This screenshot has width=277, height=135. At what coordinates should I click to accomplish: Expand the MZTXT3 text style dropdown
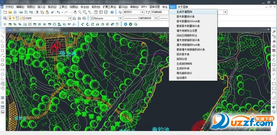pyautogui.click(x=142, y=12)
